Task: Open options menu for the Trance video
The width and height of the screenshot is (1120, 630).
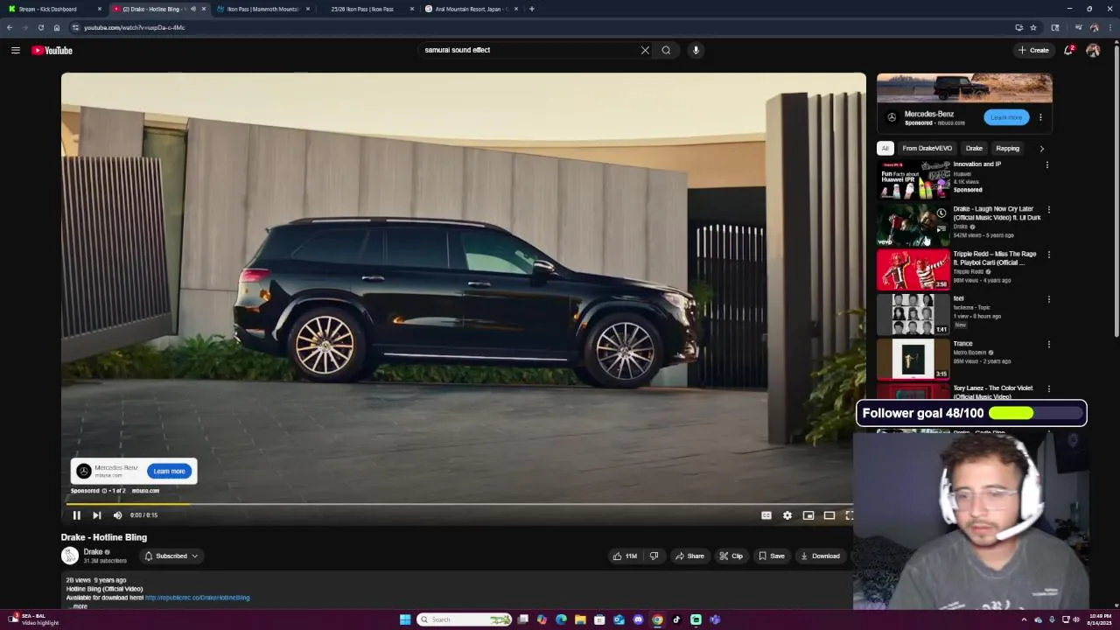Action: tap(1048, 344)
